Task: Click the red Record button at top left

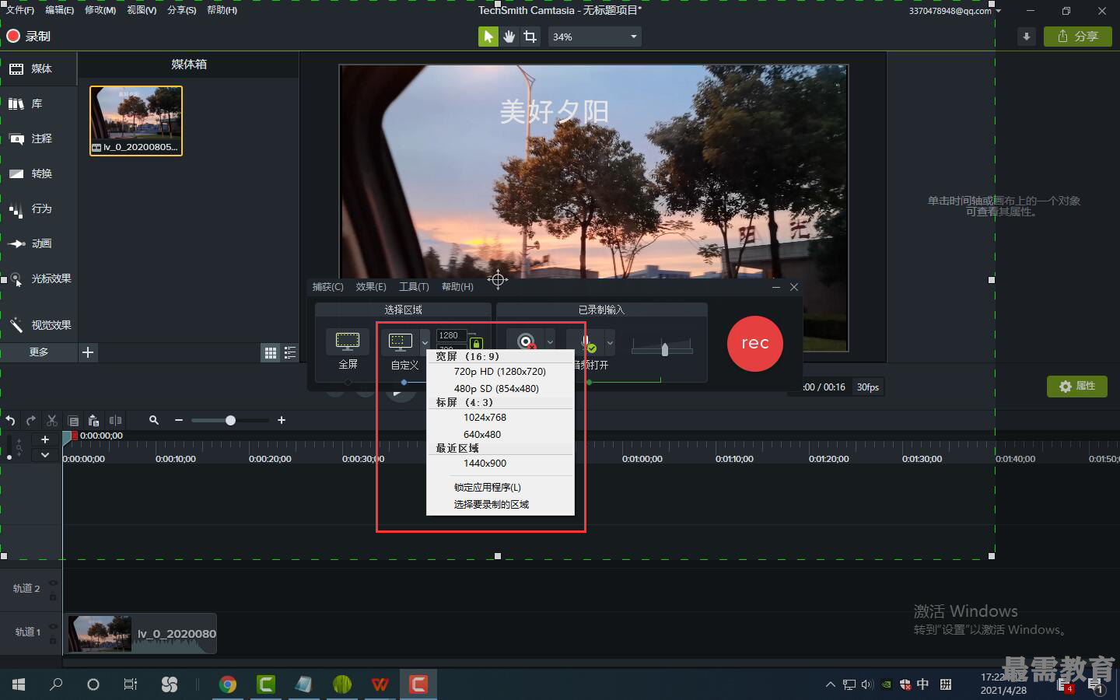Action: [28, 36]
